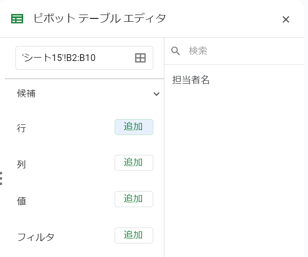Add a new フィルタ filter

pyautogui.click(x=134, y=235)
